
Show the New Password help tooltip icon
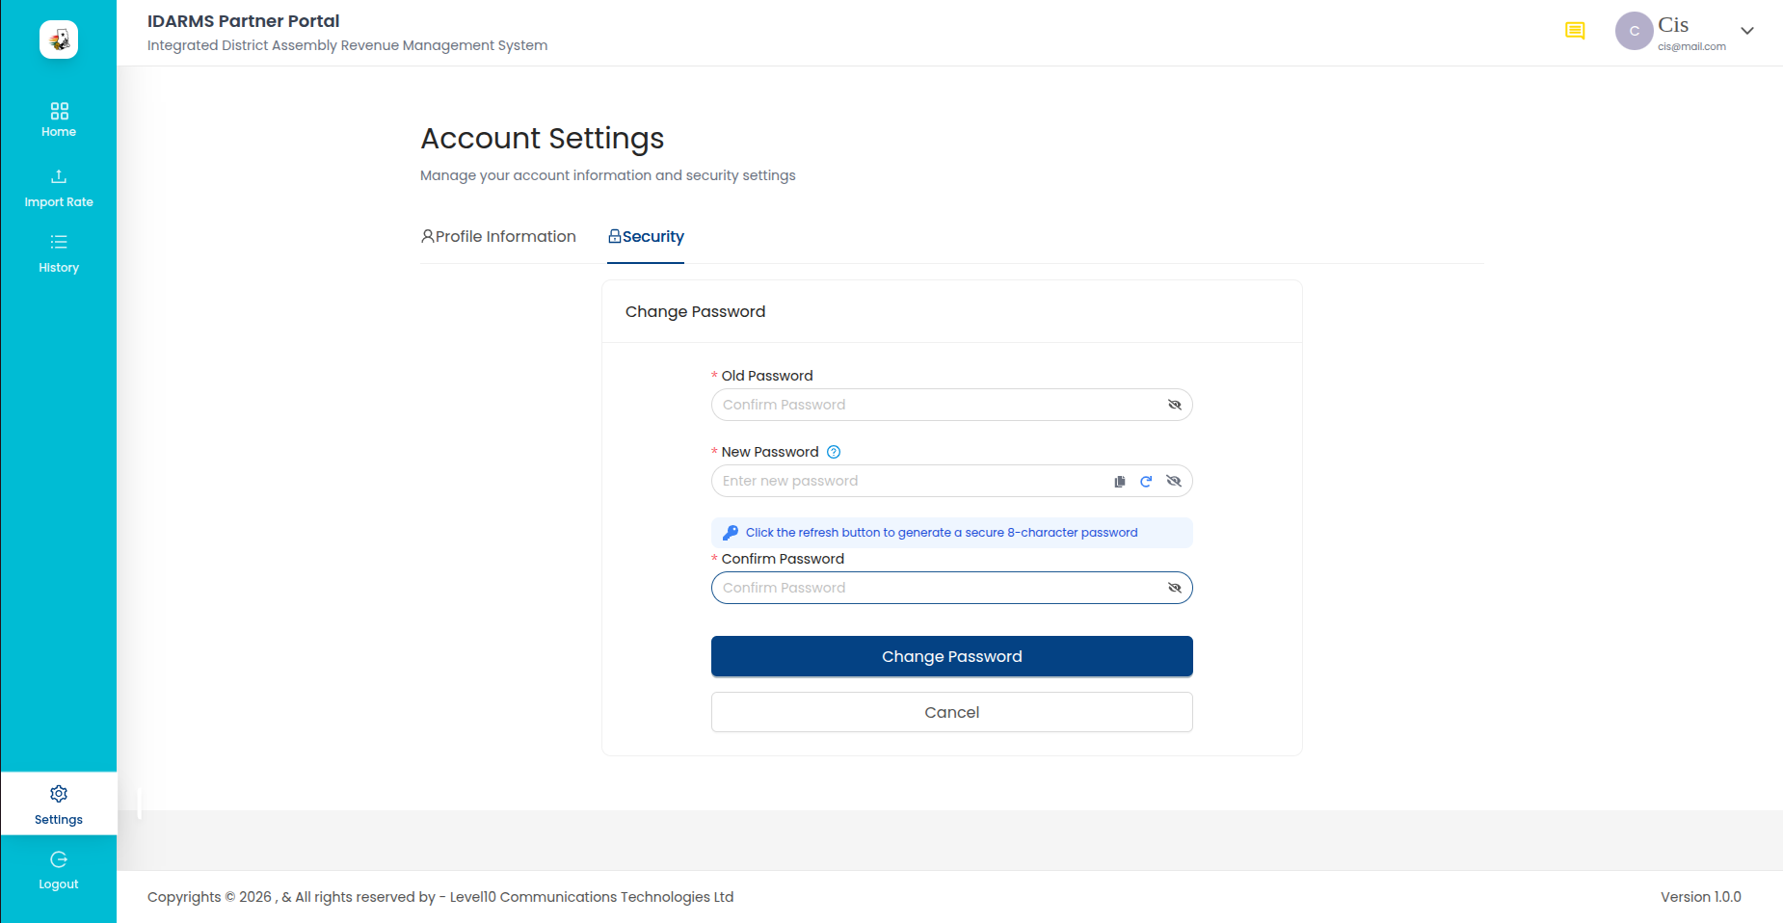(x=834, y=452)
